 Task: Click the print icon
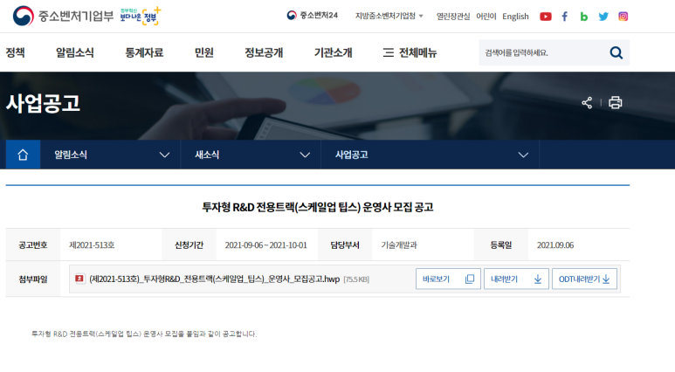(x=615, y=102)
